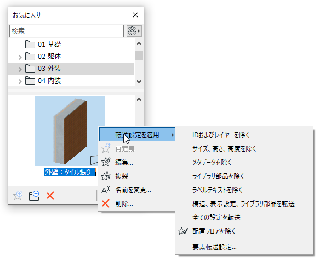Click folder icon of 04 内装
The height and width of the screenshot is (261, 320).
click(x=30, y=80)
